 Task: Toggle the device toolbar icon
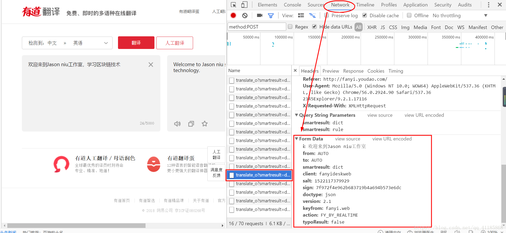click(x=244, y=5)
